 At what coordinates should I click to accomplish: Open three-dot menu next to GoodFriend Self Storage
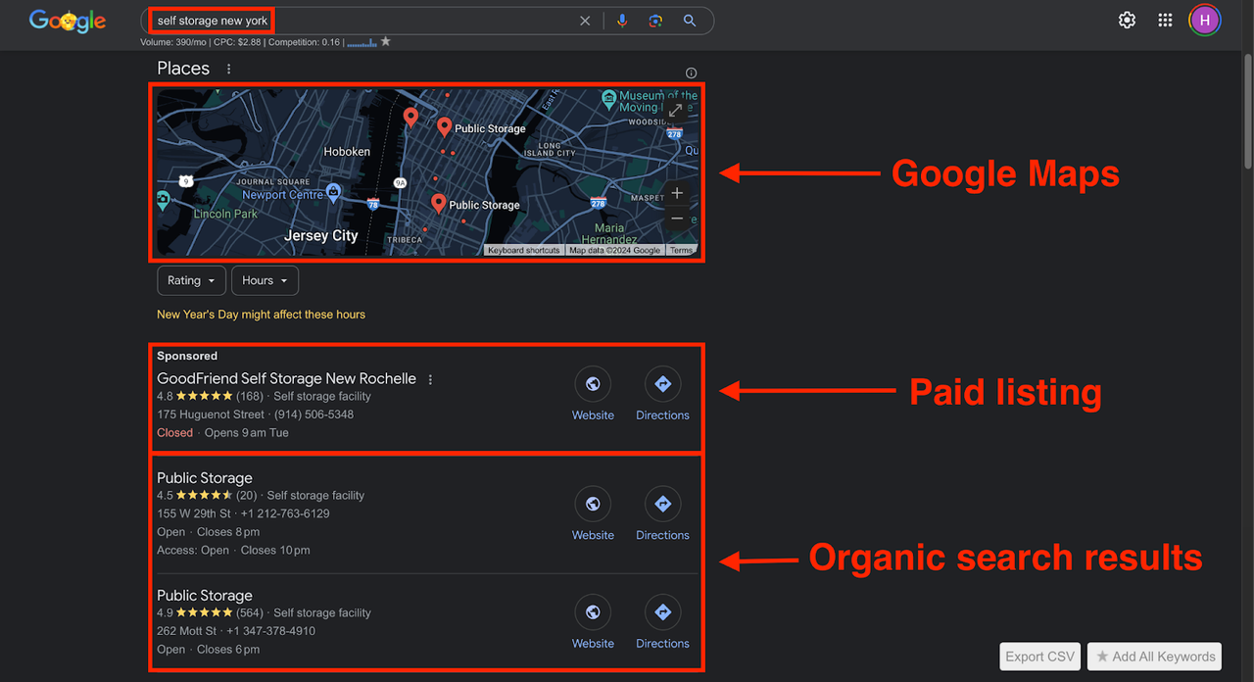[430, 379]
